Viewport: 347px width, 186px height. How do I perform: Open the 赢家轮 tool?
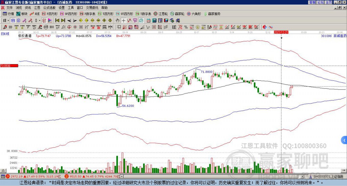tap(177, 14)
